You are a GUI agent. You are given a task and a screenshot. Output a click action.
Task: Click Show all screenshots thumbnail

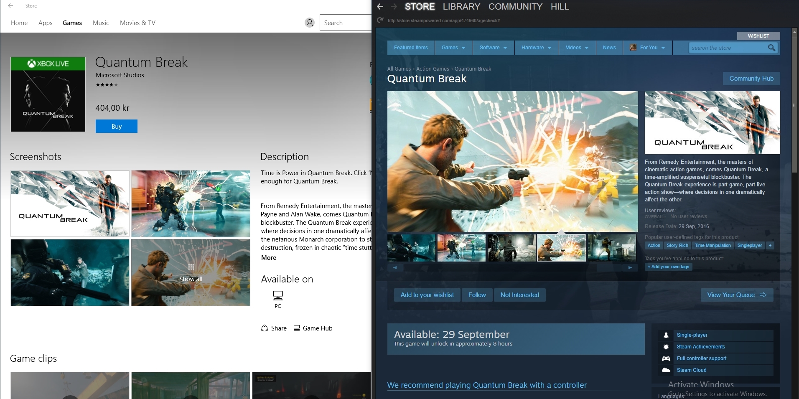pyautogui.click(x=191, y=272)
